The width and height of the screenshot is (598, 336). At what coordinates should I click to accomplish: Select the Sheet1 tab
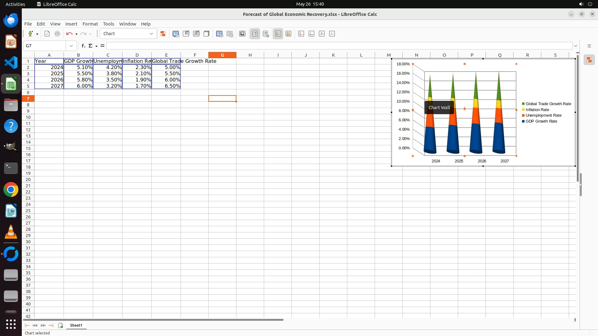[76, 325]
